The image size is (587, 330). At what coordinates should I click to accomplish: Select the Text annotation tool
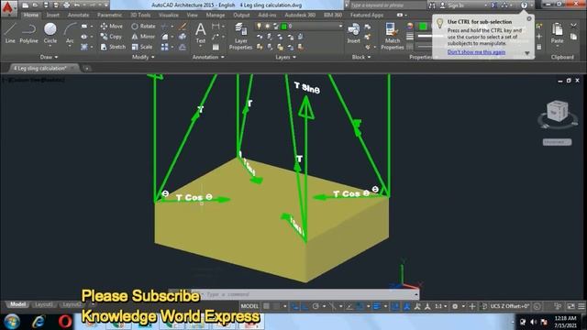[201, 33]
